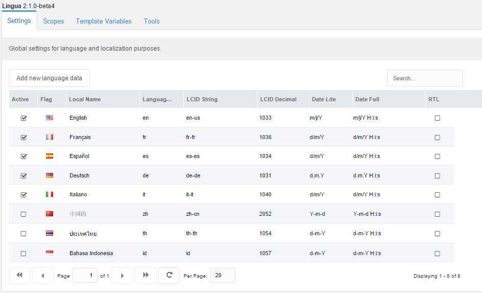Go to last page of grid
482x293 pixels.
(146, 275)
